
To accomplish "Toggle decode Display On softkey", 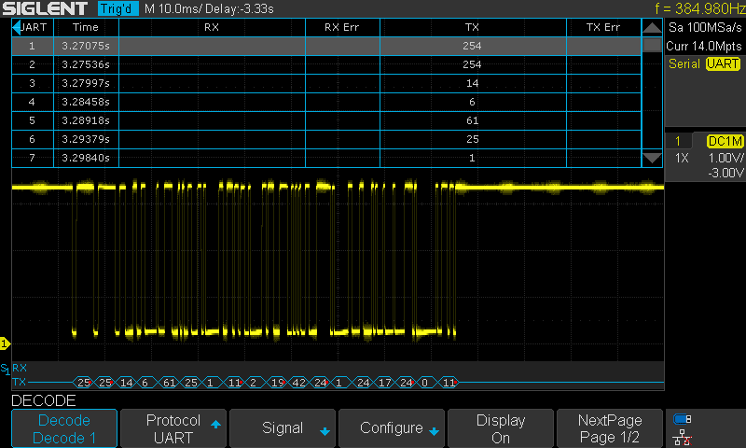I will coord(501,428).
